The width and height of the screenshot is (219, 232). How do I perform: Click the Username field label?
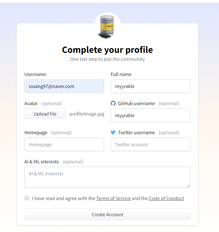pos(35,74)
